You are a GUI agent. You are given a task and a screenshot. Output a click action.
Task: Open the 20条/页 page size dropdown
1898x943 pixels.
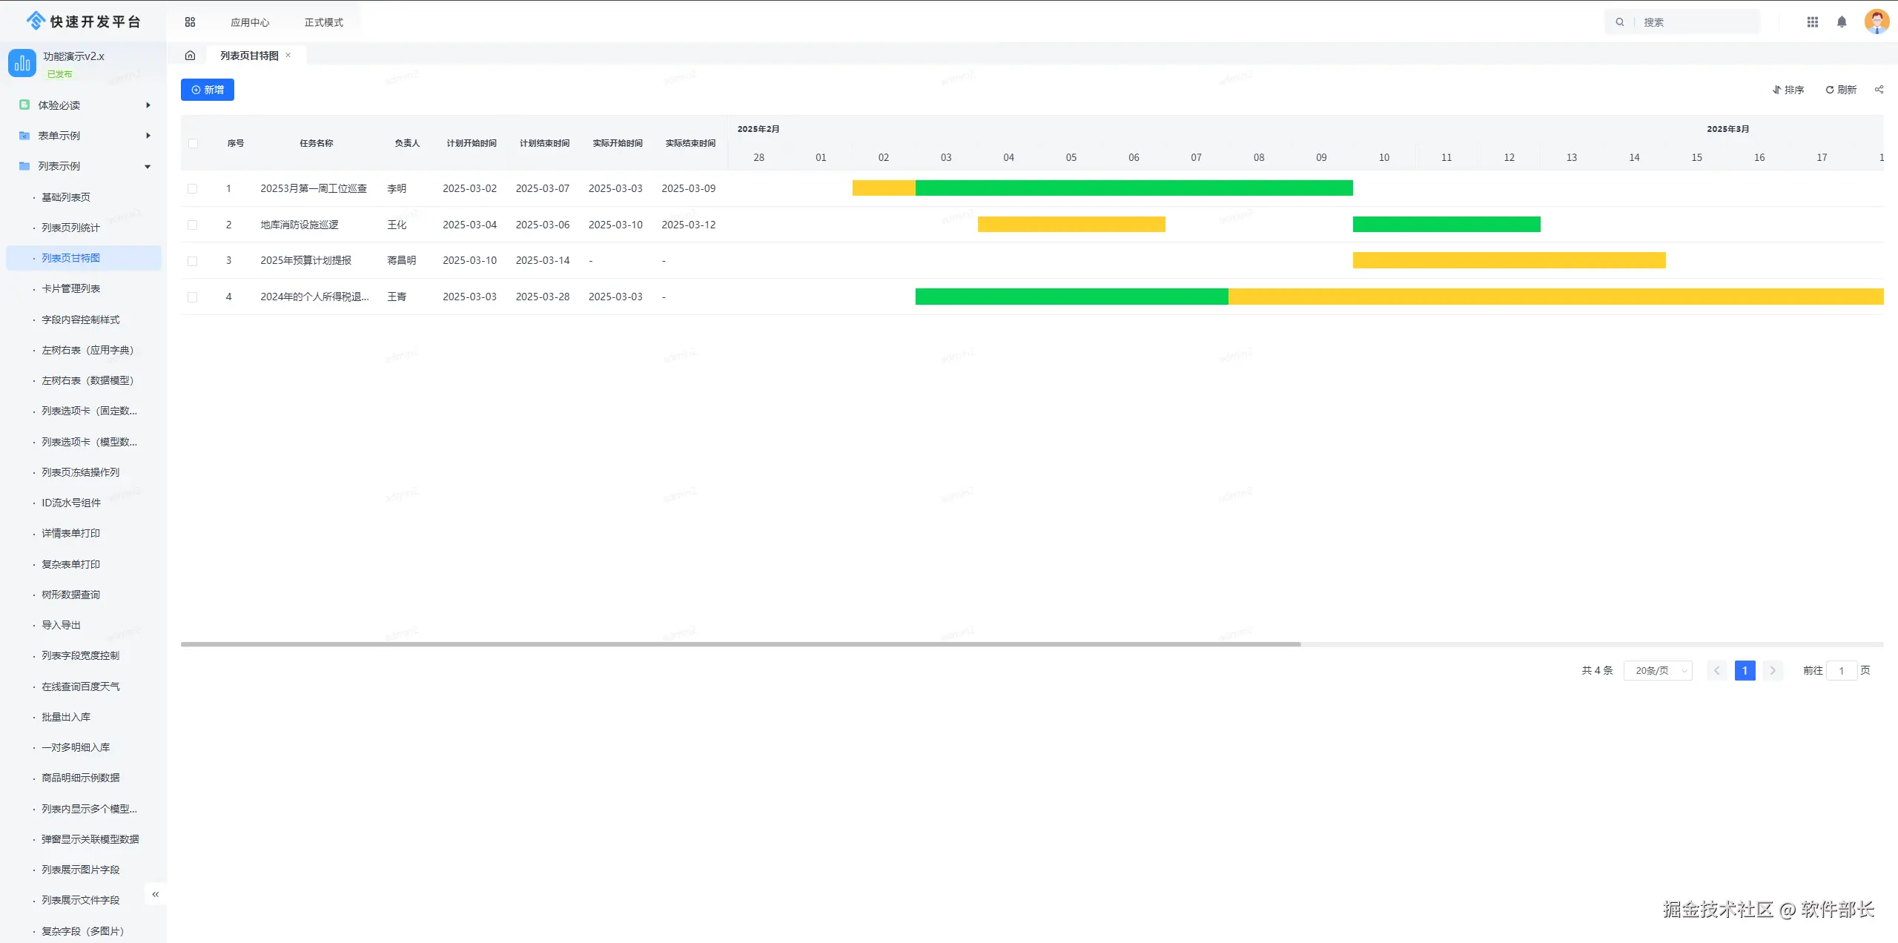pos(1658,671)
